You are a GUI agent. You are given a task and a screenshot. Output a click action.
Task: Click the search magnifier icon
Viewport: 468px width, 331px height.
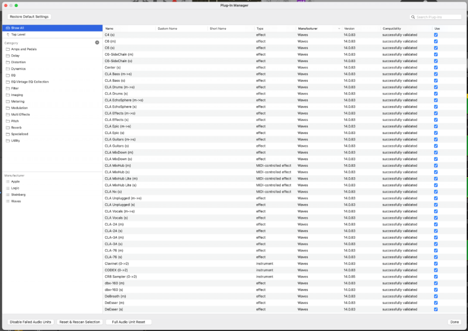click(x=413, y=17)
